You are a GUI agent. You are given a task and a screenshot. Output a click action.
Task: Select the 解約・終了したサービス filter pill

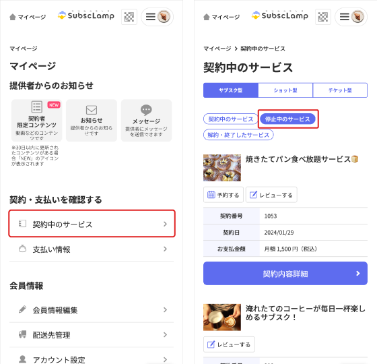238,135
